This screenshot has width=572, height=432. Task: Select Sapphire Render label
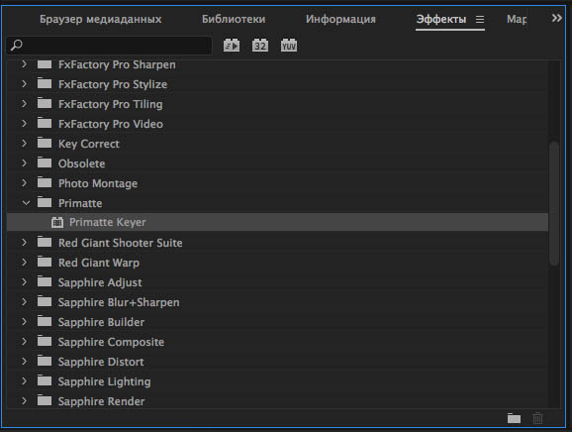tap(101, 401)
